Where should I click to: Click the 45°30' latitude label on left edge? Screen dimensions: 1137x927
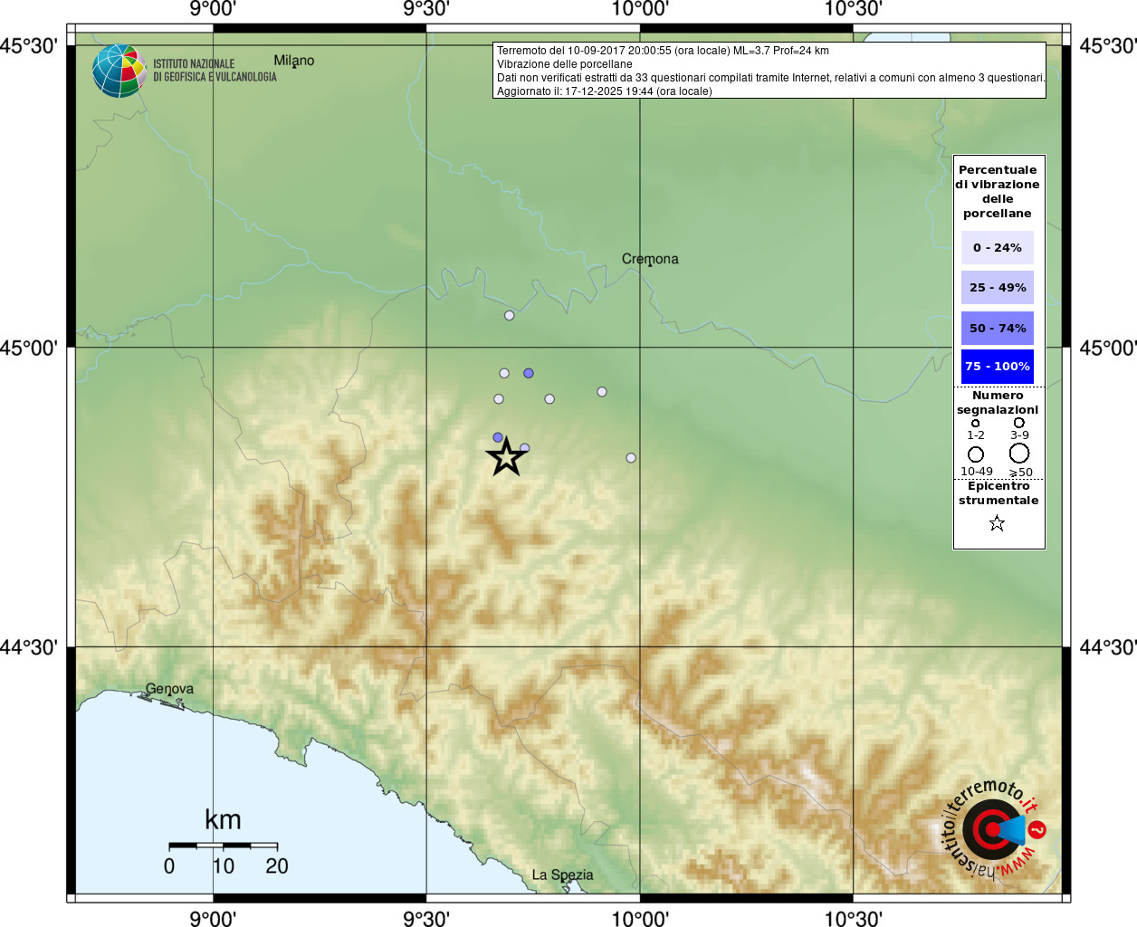(x=29, y=45)
